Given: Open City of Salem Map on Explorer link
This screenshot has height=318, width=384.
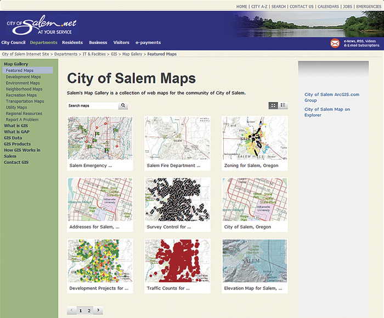Looking at the screenshot, I should 327,112.
